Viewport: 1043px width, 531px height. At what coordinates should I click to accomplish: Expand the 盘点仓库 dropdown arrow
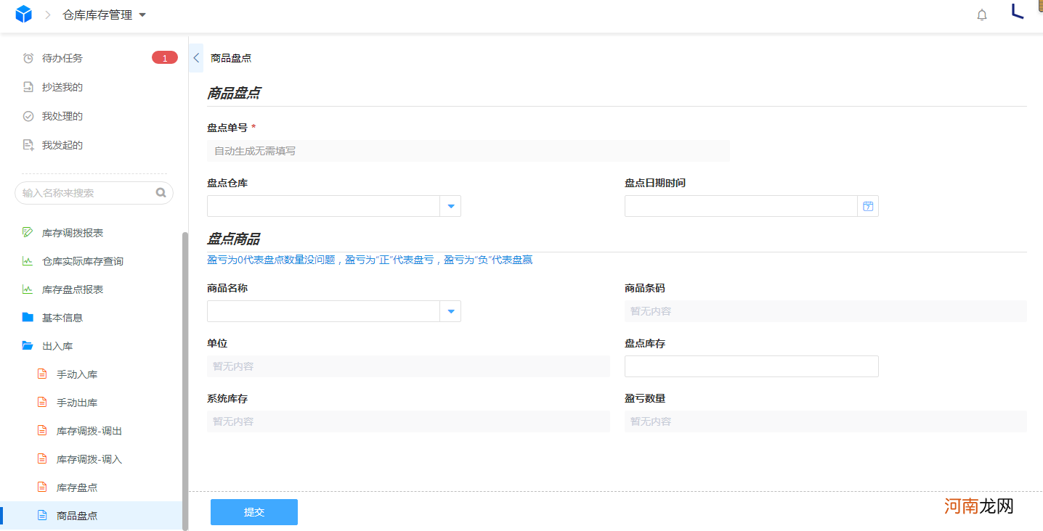pos(450,206)
